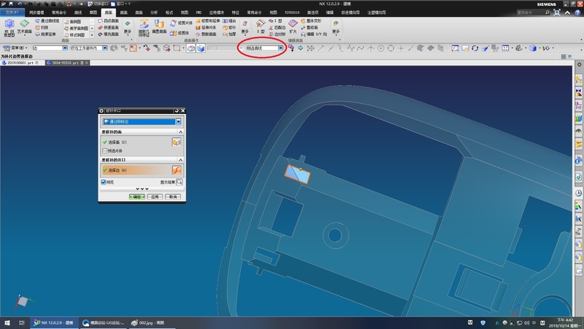Screen dimensions: 584x329
Task: Click the show result magnifier icon
Action: (179, 182)
